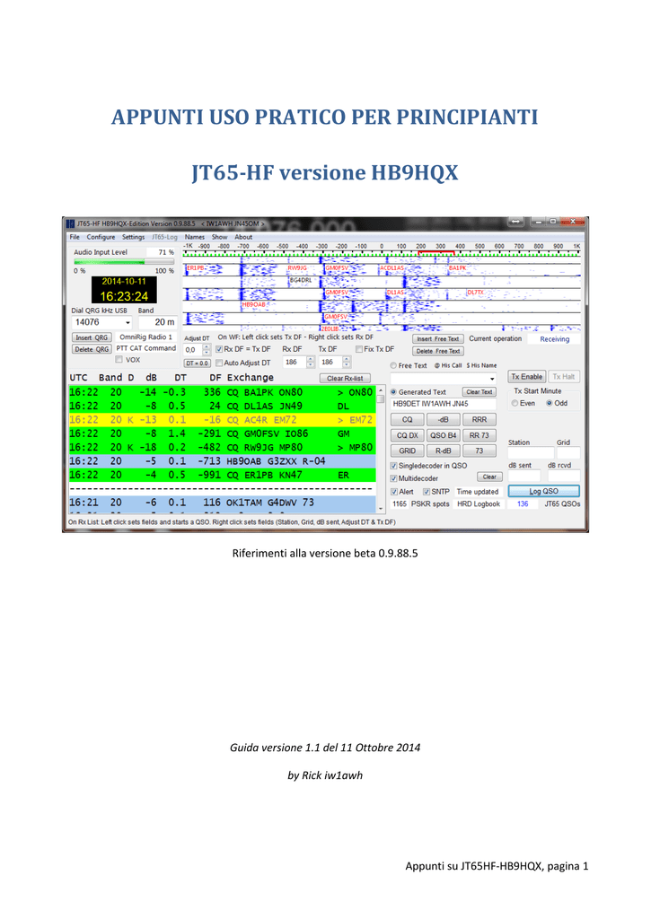Image resolution: width=651 pixels, height=919 pixels.
Task: Click the Rx list scrollbar up arrow
Action: click(x=382, y=390)
